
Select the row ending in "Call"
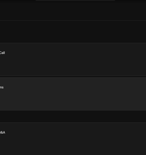click(73, 59)
